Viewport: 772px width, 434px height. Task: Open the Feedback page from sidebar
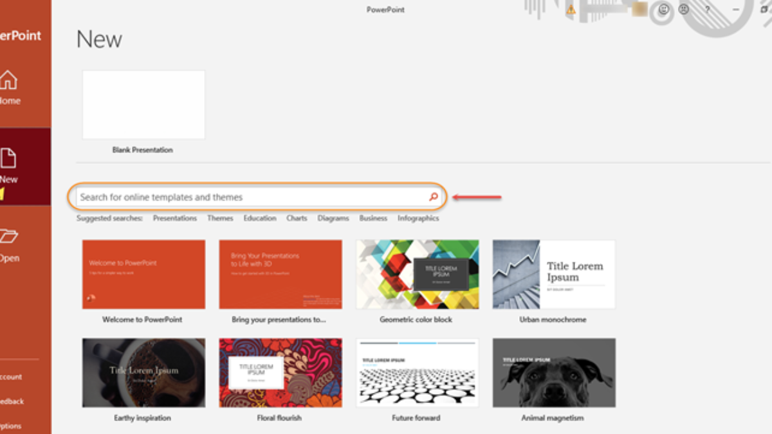click(x=12, y=401)
